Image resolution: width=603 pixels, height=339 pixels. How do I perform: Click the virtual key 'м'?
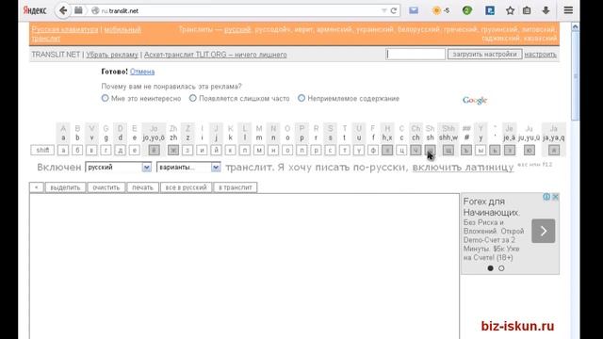coord(259,151)
